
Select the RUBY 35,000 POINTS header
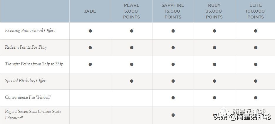[x=214, y=11]
